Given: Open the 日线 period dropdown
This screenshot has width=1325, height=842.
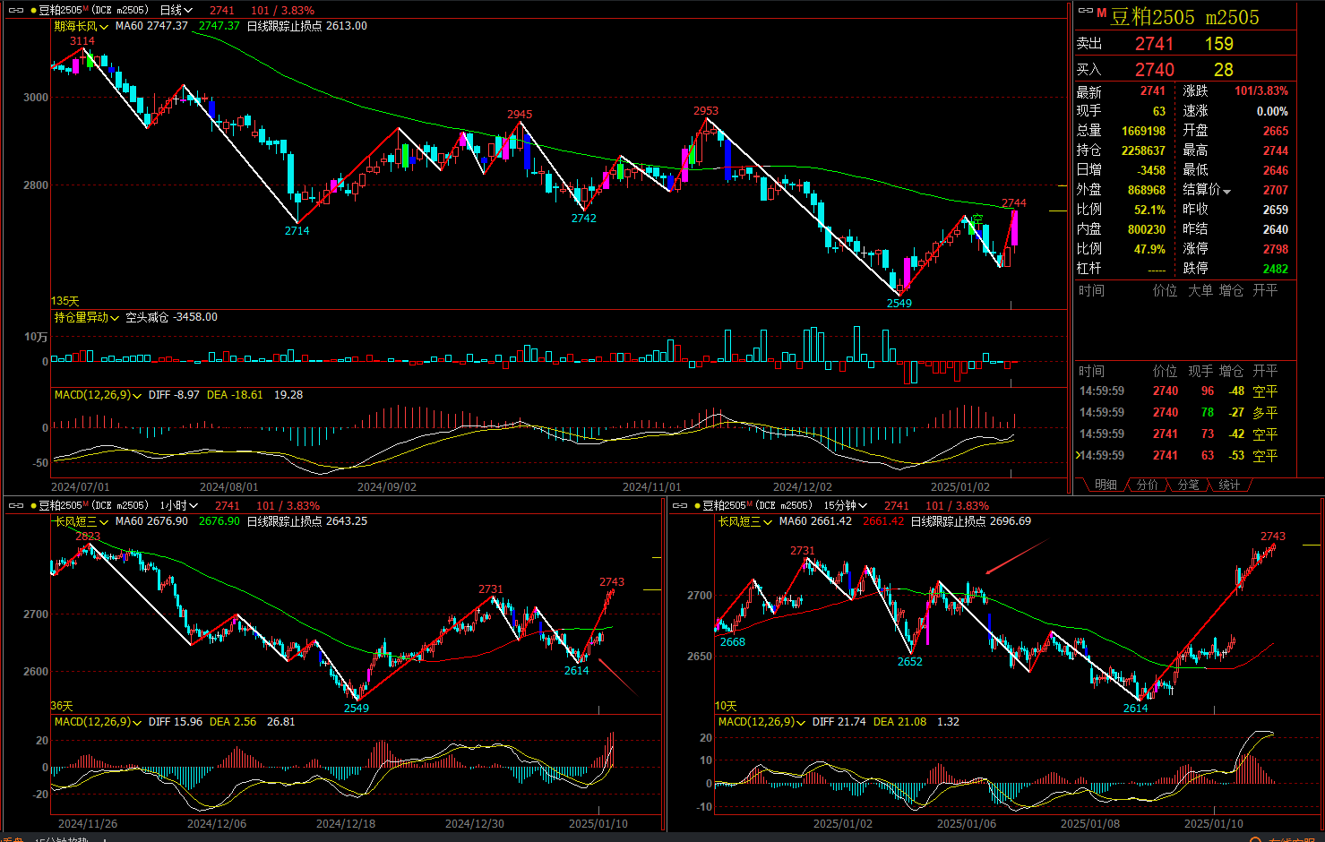Looking at the screenshot, I should point(176,11).
